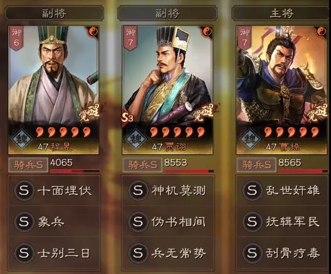Click the troop strength bar showing 4065
This screenshot has height=274, width=331.
tap(75, 171)
